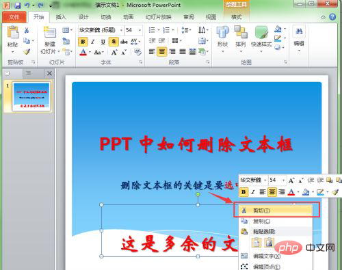Toggle Bold in the ribbon font group

(x=83, y=42)
